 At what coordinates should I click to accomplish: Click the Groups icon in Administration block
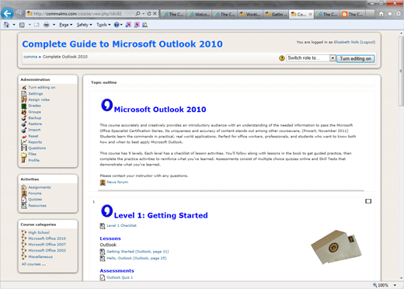pos(24,112)
